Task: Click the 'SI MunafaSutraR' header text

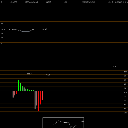Action: (31, 2)
